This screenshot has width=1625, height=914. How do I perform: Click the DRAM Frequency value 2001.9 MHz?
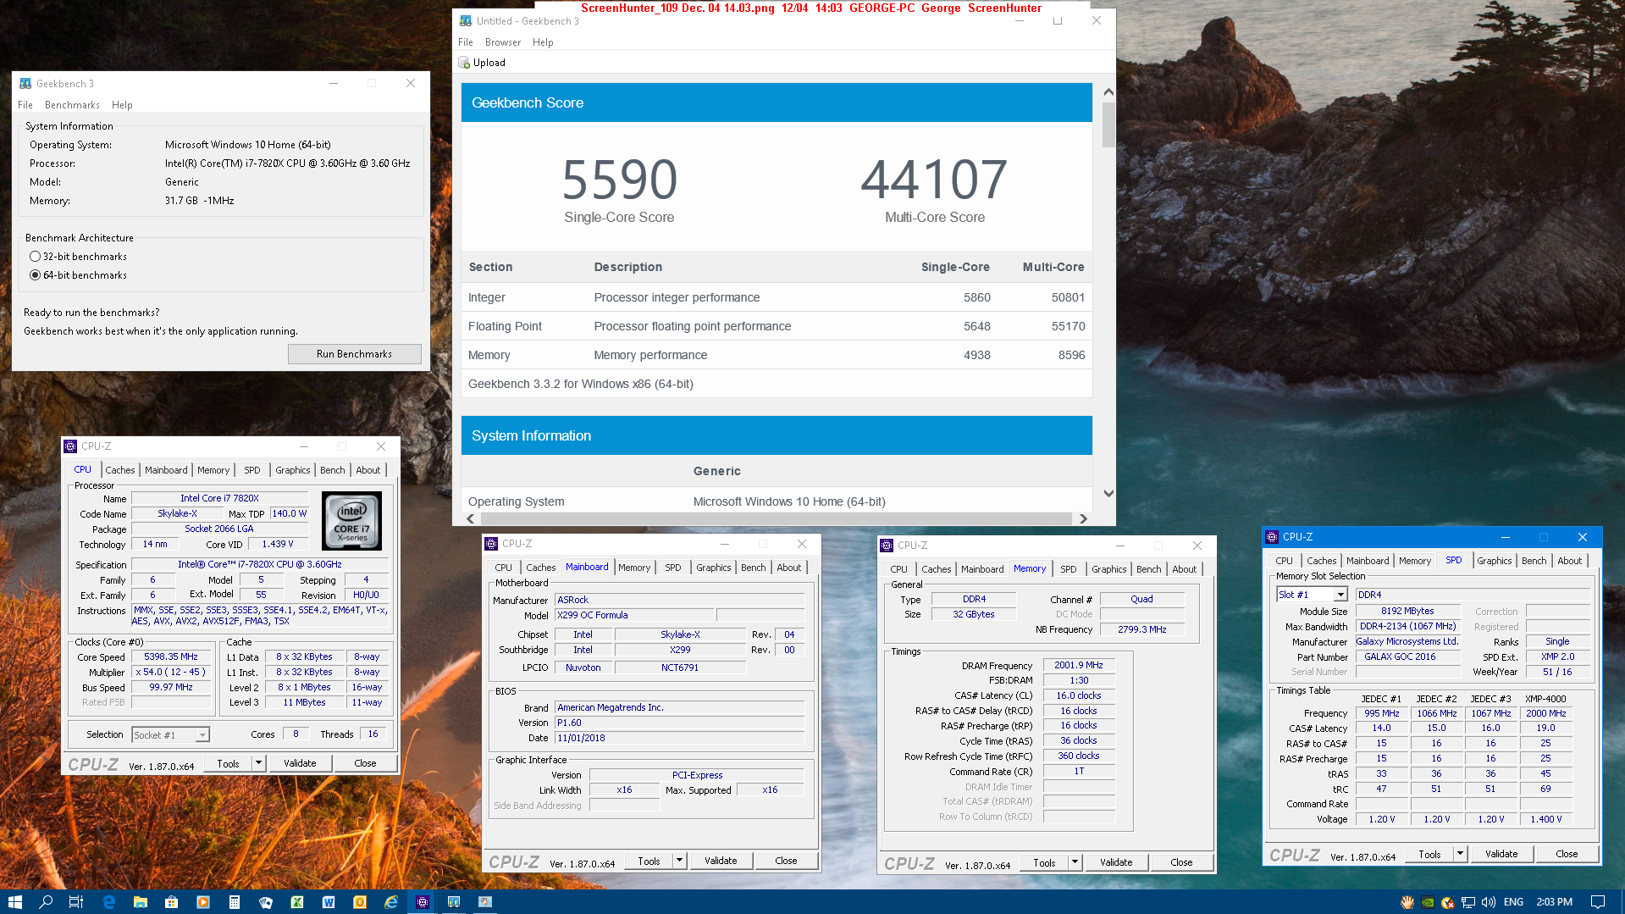tap(1078, 665)
